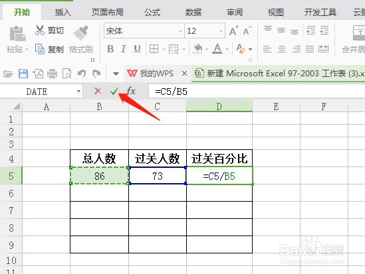365x274 pixels.
Task: Click decrease indent icon
Action: click(311, 30)
